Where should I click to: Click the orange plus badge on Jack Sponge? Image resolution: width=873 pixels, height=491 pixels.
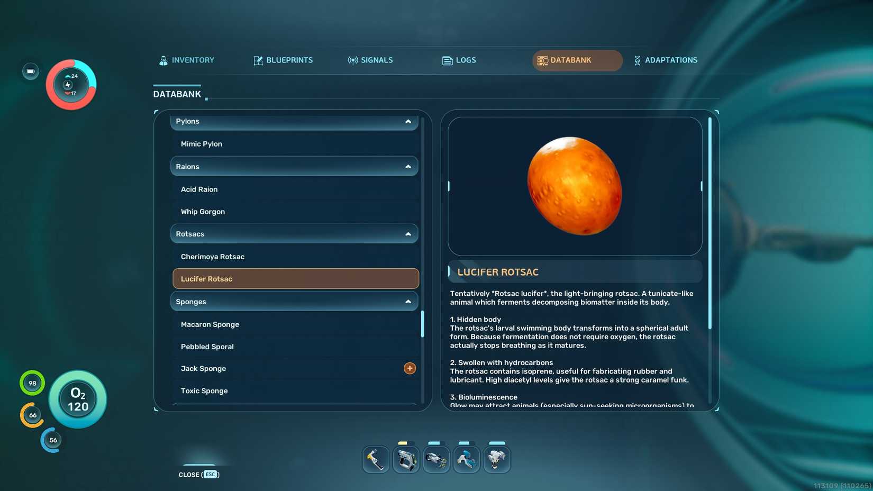point(410,368)
